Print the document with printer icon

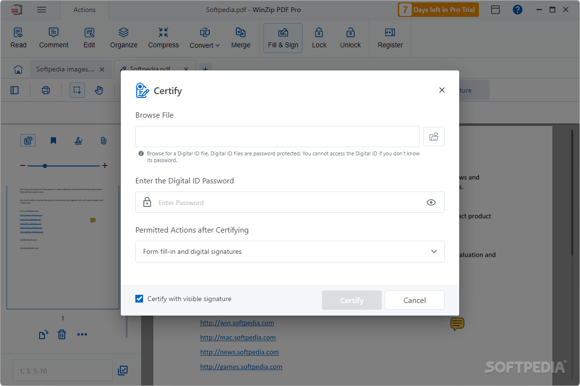pyautogui.click(x=46, y=90)
